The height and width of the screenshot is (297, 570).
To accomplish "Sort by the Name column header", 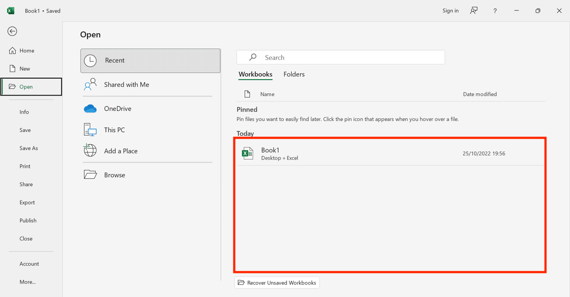I will 267,94.
